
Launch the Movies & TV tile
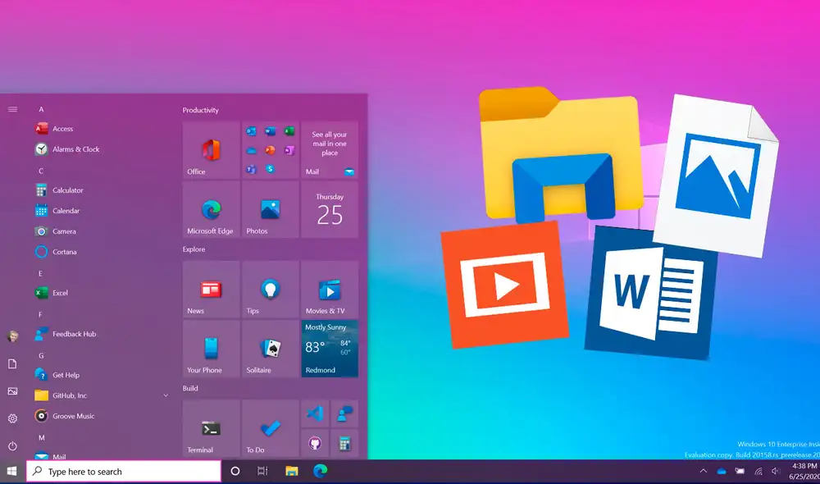point(330,289)
